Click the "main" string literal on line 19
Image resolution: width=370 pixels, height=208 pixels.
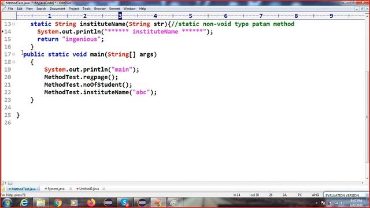122,69
